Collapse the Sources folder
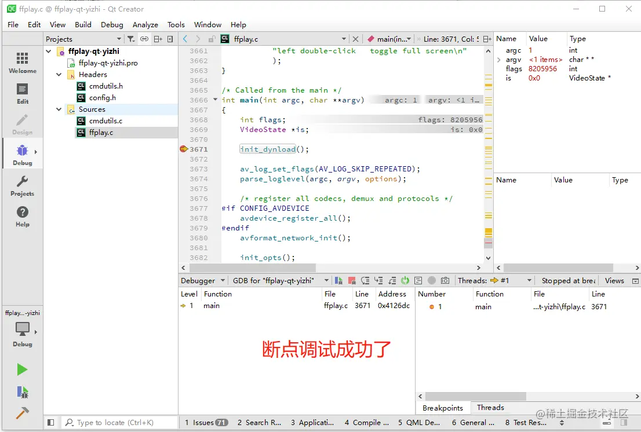The width and height of the screenshot is (641, 432). tap(59, 109)
